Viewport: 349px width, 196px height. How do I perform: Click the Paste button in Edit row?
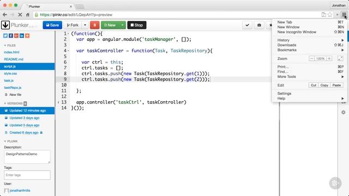[336, 85]
